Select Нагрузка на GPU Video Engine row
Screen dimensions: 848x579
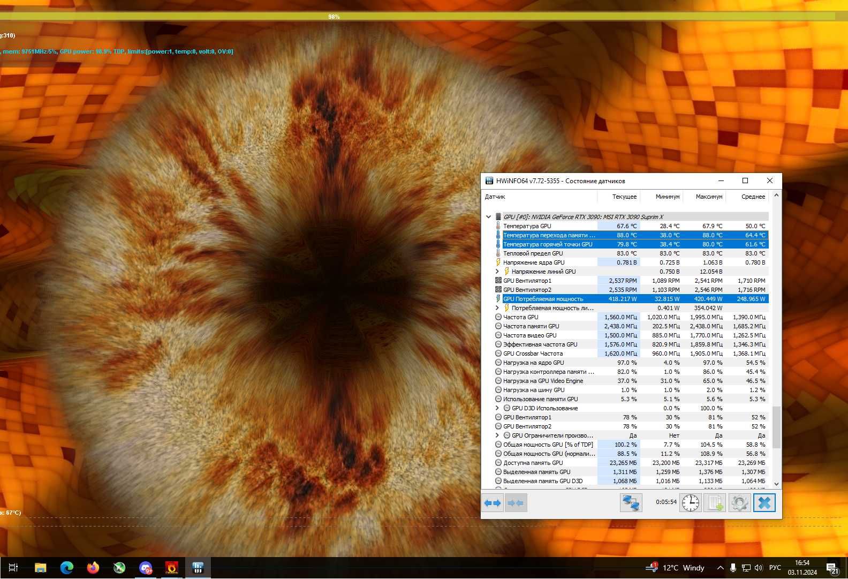tap(631, 381)
